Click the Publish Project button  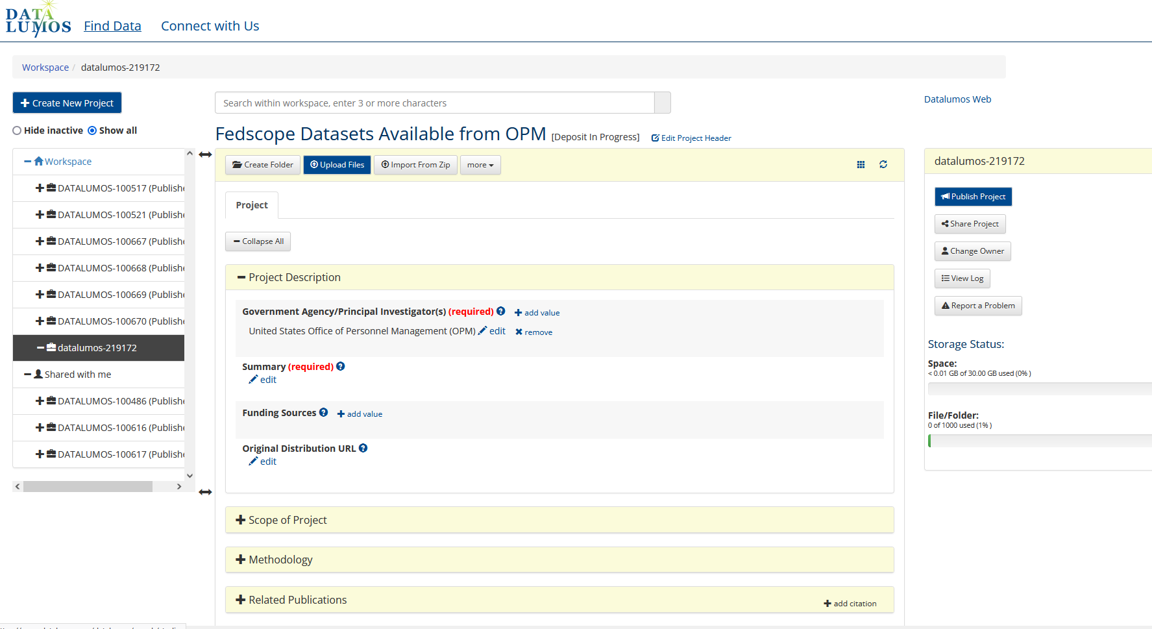(973, 197)
